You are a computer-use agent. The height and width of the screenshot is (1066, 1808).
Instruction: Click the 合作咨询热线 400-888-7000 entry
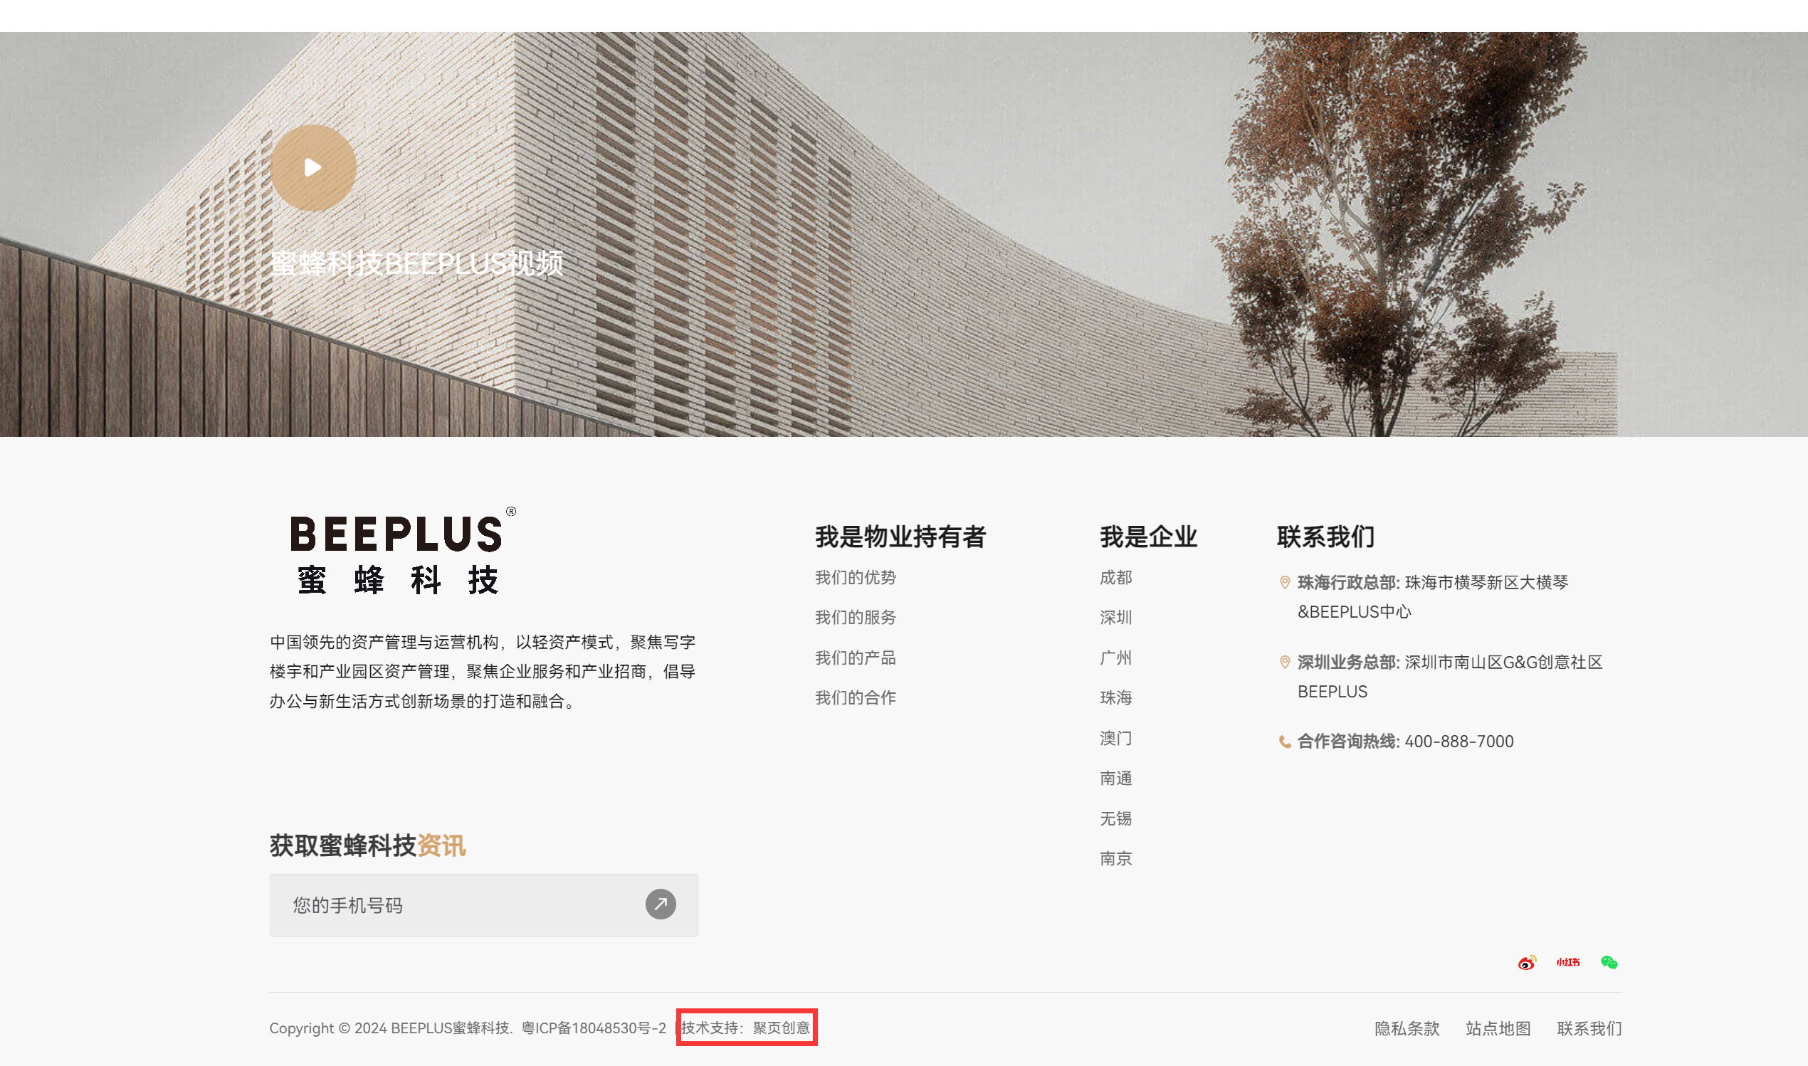[1404, 742]
